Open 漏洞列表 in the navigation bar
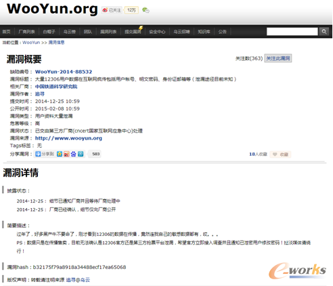 click(x=108, y=32)
